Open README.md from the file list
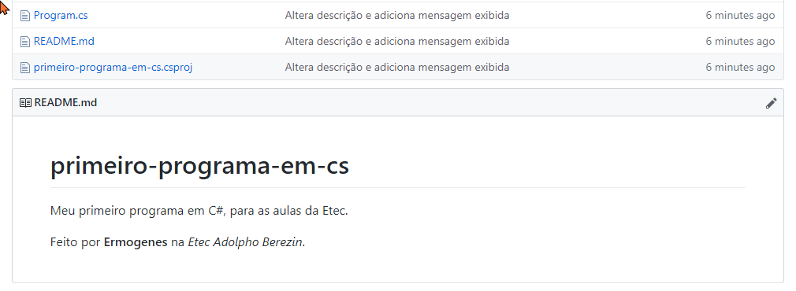The image size is (796, 291). (x=64, y=42)
